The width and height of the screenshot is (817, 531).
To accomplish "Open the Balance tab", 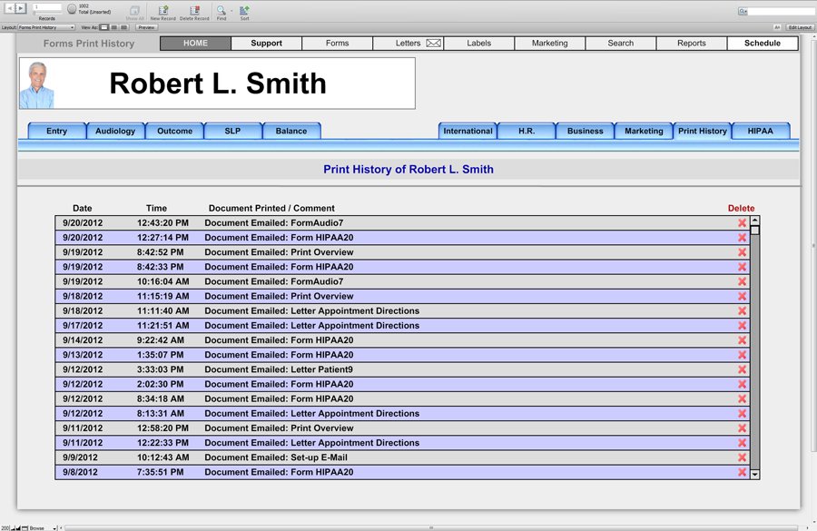I will [x=291, y=131].
